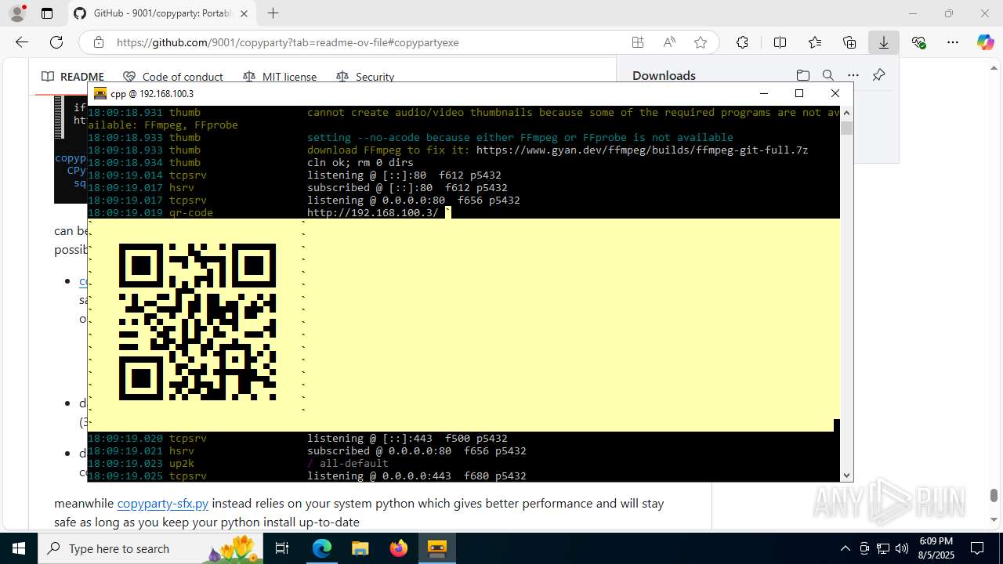
Task: Click console scrollbar down arrow
Action: point(846,475)
